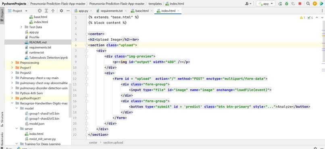The width and height of the screenshot is (325, 149).
Task: Expand Pulmonary-chest-x-ray-main folder
Action: 12,78
